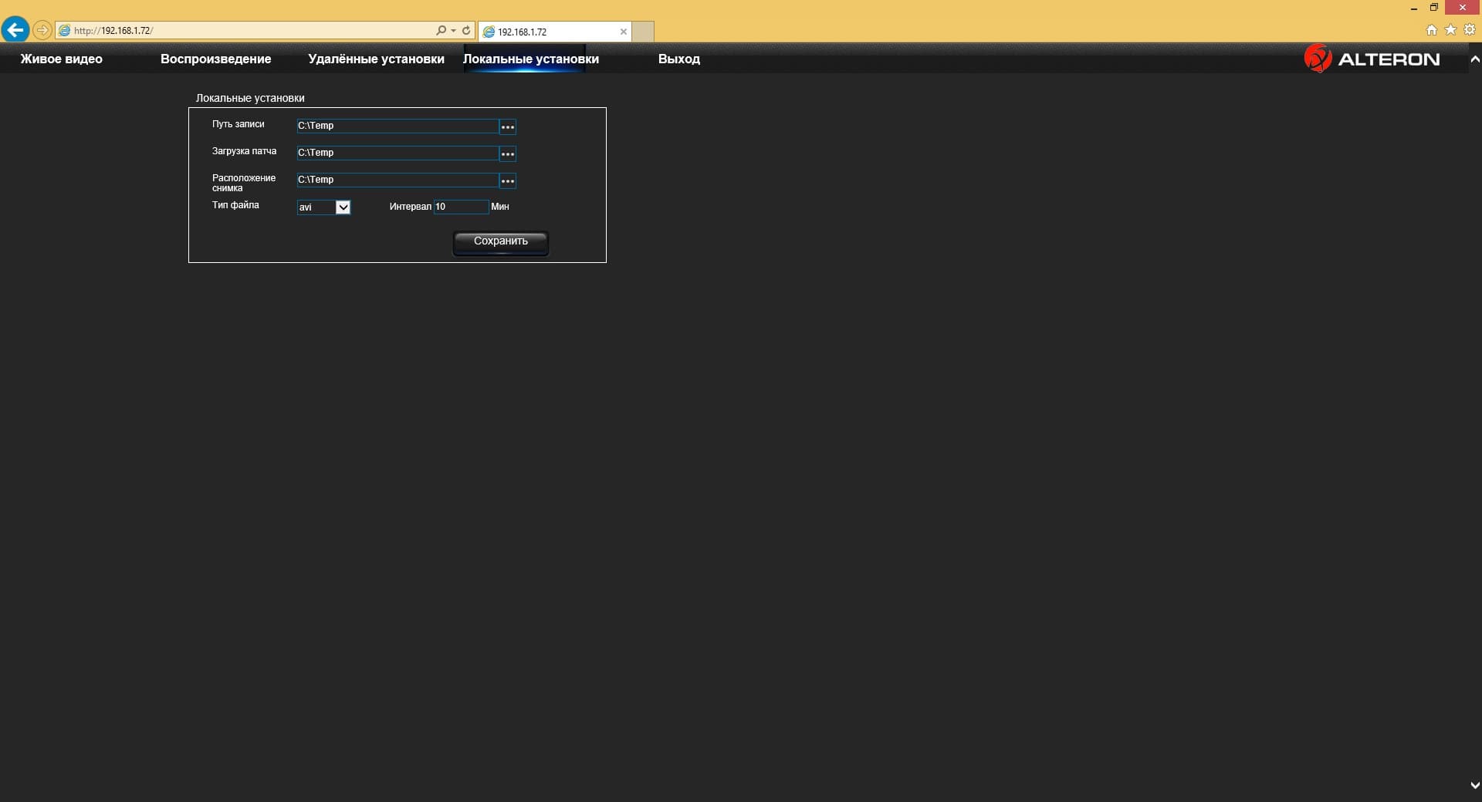Browse for the Расположение снимка folder
1482x802 pixels.
pos(507,180)
